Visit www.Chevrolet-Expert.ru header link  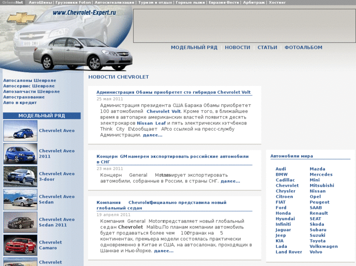click(x=84, y=13)
